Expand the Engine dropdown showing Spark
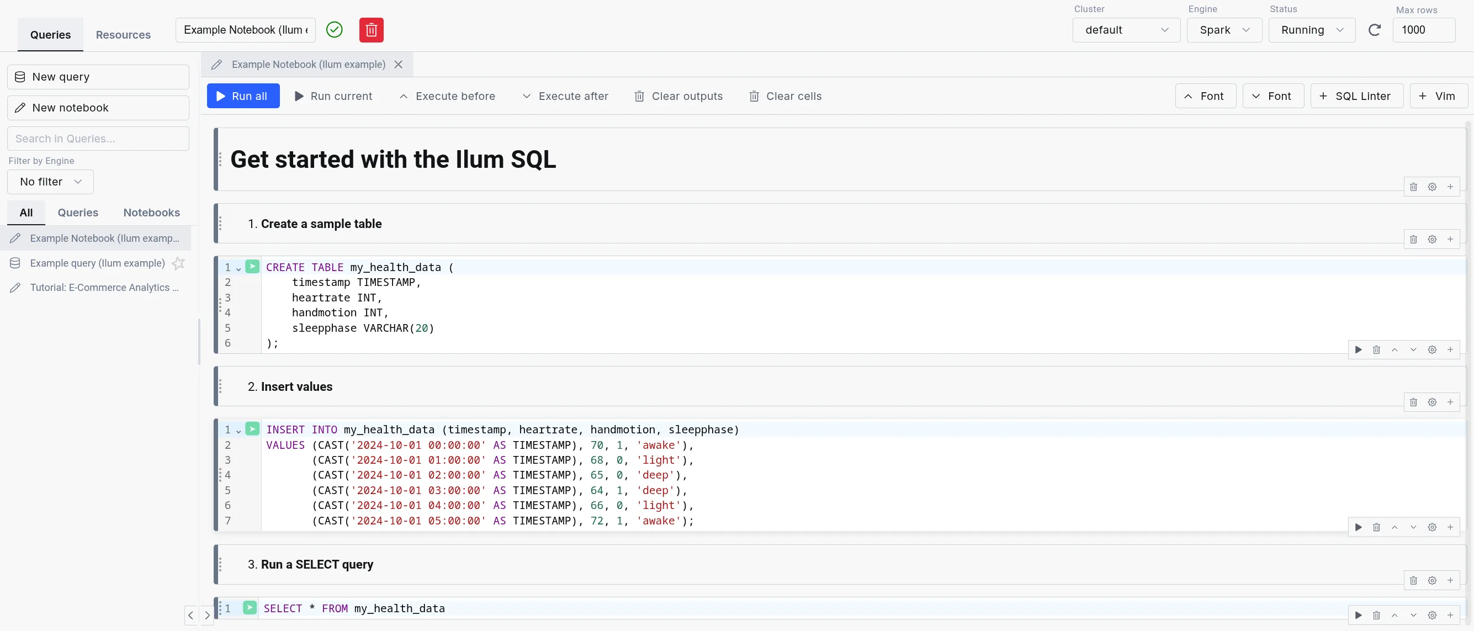 pyautogui.click(x=1224, y=30)
